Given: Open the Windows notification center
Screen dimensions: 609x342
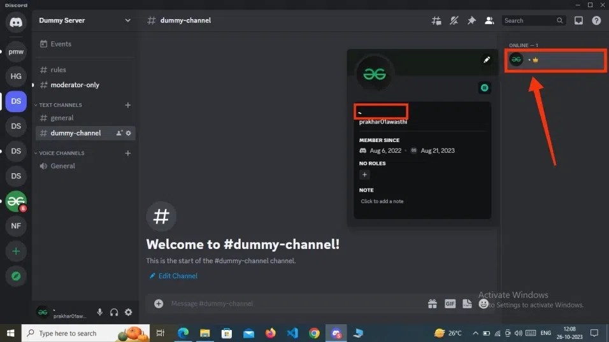Looking at the screenshot, I should (594, 333).
